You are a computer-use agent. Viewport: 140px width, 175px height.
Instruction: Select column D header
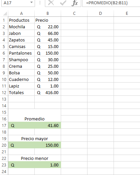[100, 13]
